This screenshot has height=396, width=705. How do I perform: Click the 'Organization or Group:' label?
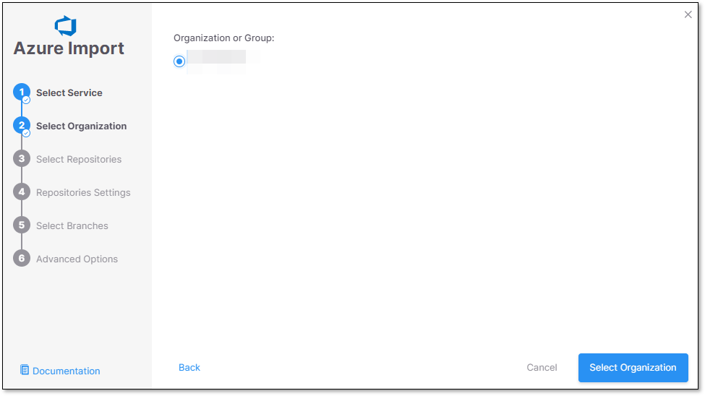[x=224, y=38]
